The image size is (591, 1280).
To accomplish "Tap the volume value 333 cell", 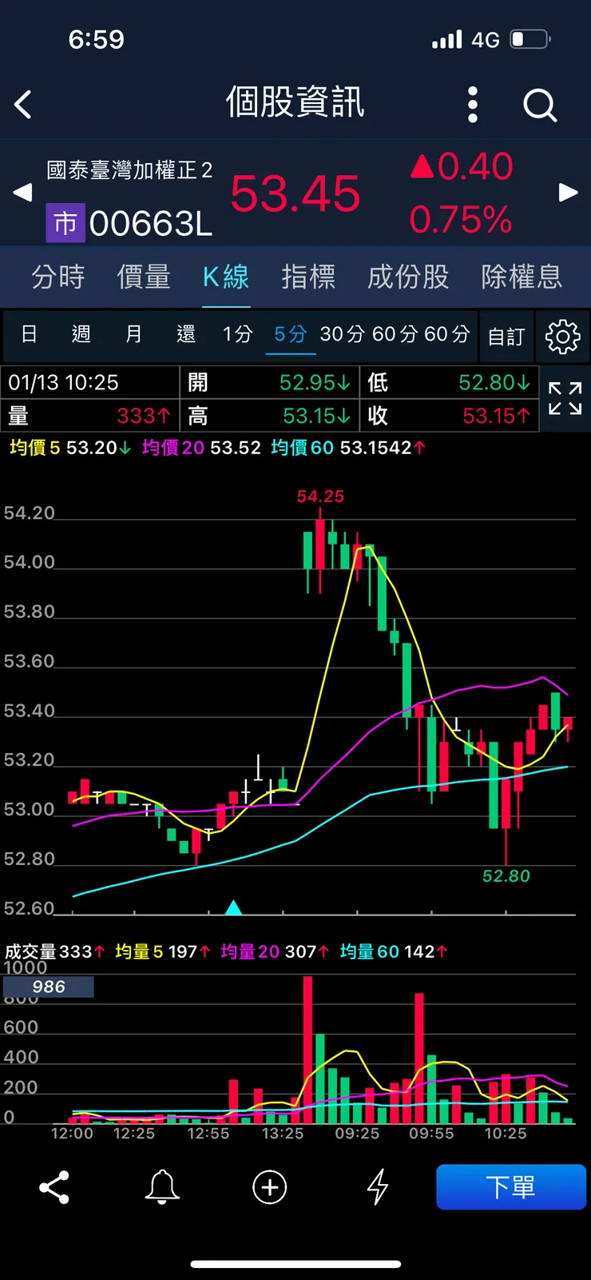I will pyautogui.click(x=89, y=416).
